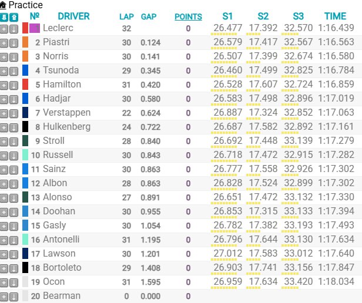Viewport: 362px width, 303px height.
Task: Click the plus icon in Bearman's row
Action: (x=4, y=296)
